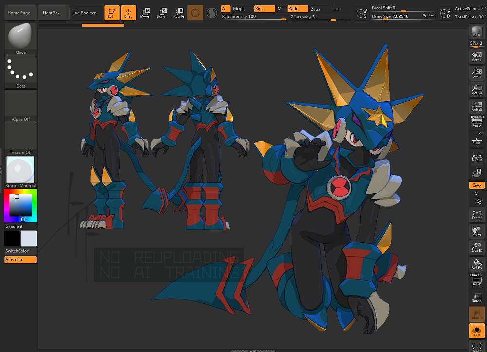Pick a color in the color picker
The width and height of the screenshot is (487, 352).
point(20,205)
